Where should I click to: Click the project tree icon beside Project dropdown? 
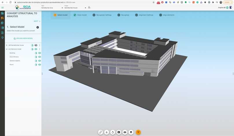pos(89,8)
